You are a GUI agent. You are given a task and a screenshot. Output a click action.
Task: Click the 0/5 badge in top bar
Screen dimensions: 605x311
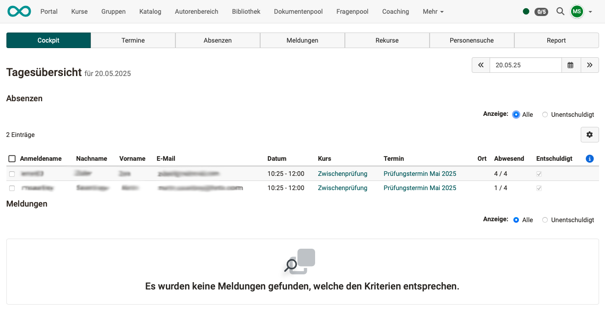tap(541, 11)
